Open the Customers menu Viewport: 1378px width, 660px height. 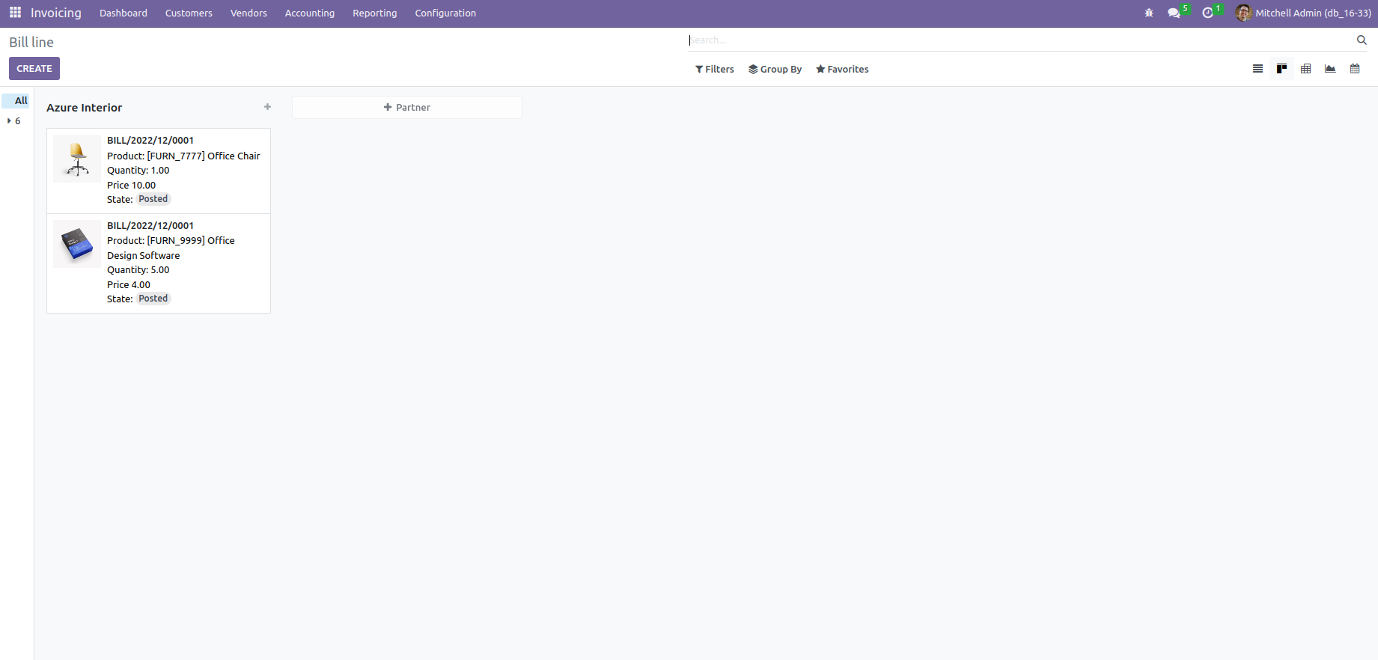point(189,13)
